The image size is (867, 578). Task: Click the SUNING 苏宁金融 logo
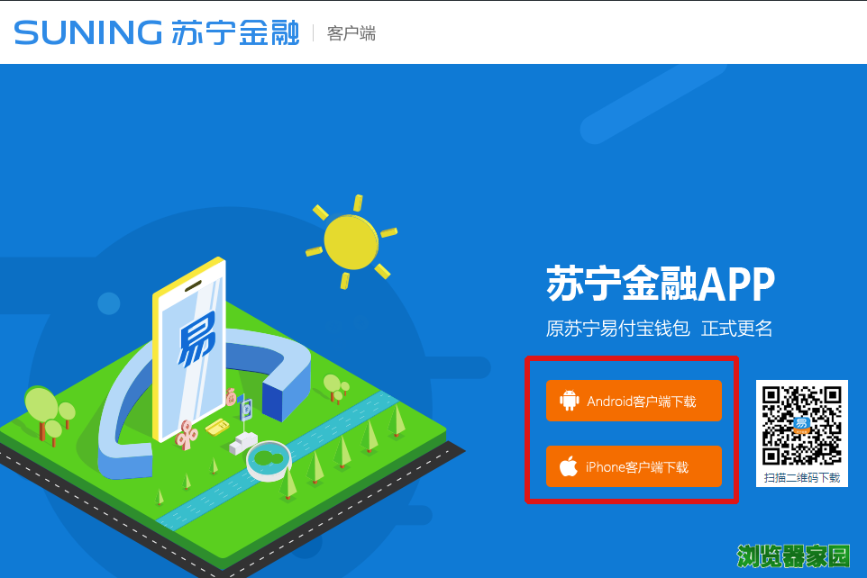[x=157, y=32]
